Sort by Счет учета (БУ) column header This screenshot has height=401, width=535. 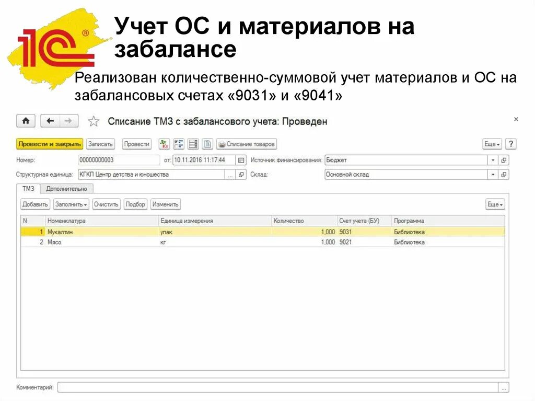364,221
